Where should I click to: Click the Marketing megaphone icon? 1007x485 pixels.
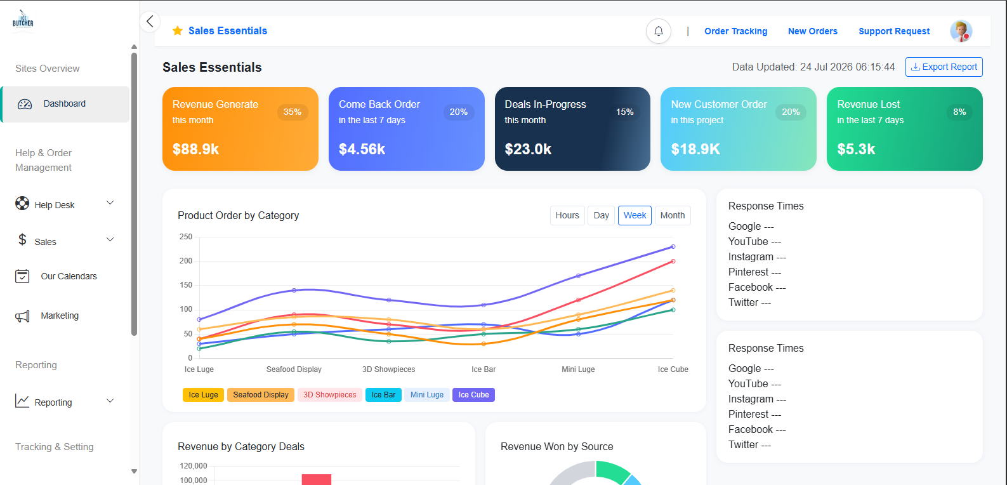22,316
